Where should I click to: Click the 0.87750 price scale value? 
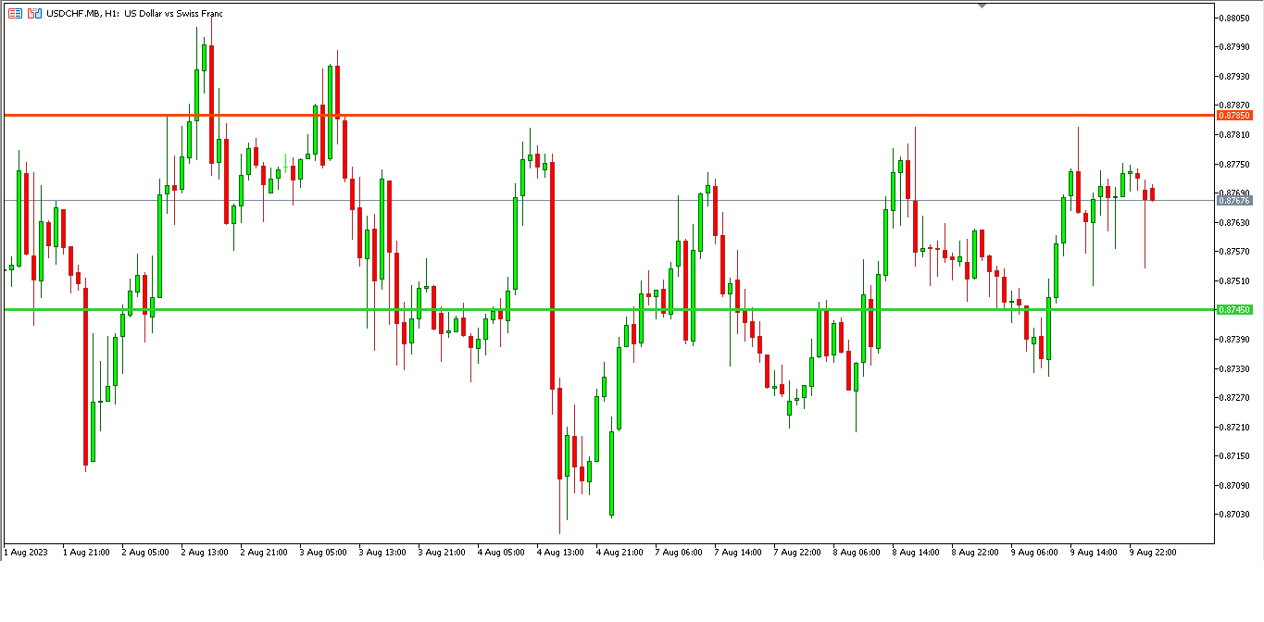(x=1235, y=165)
